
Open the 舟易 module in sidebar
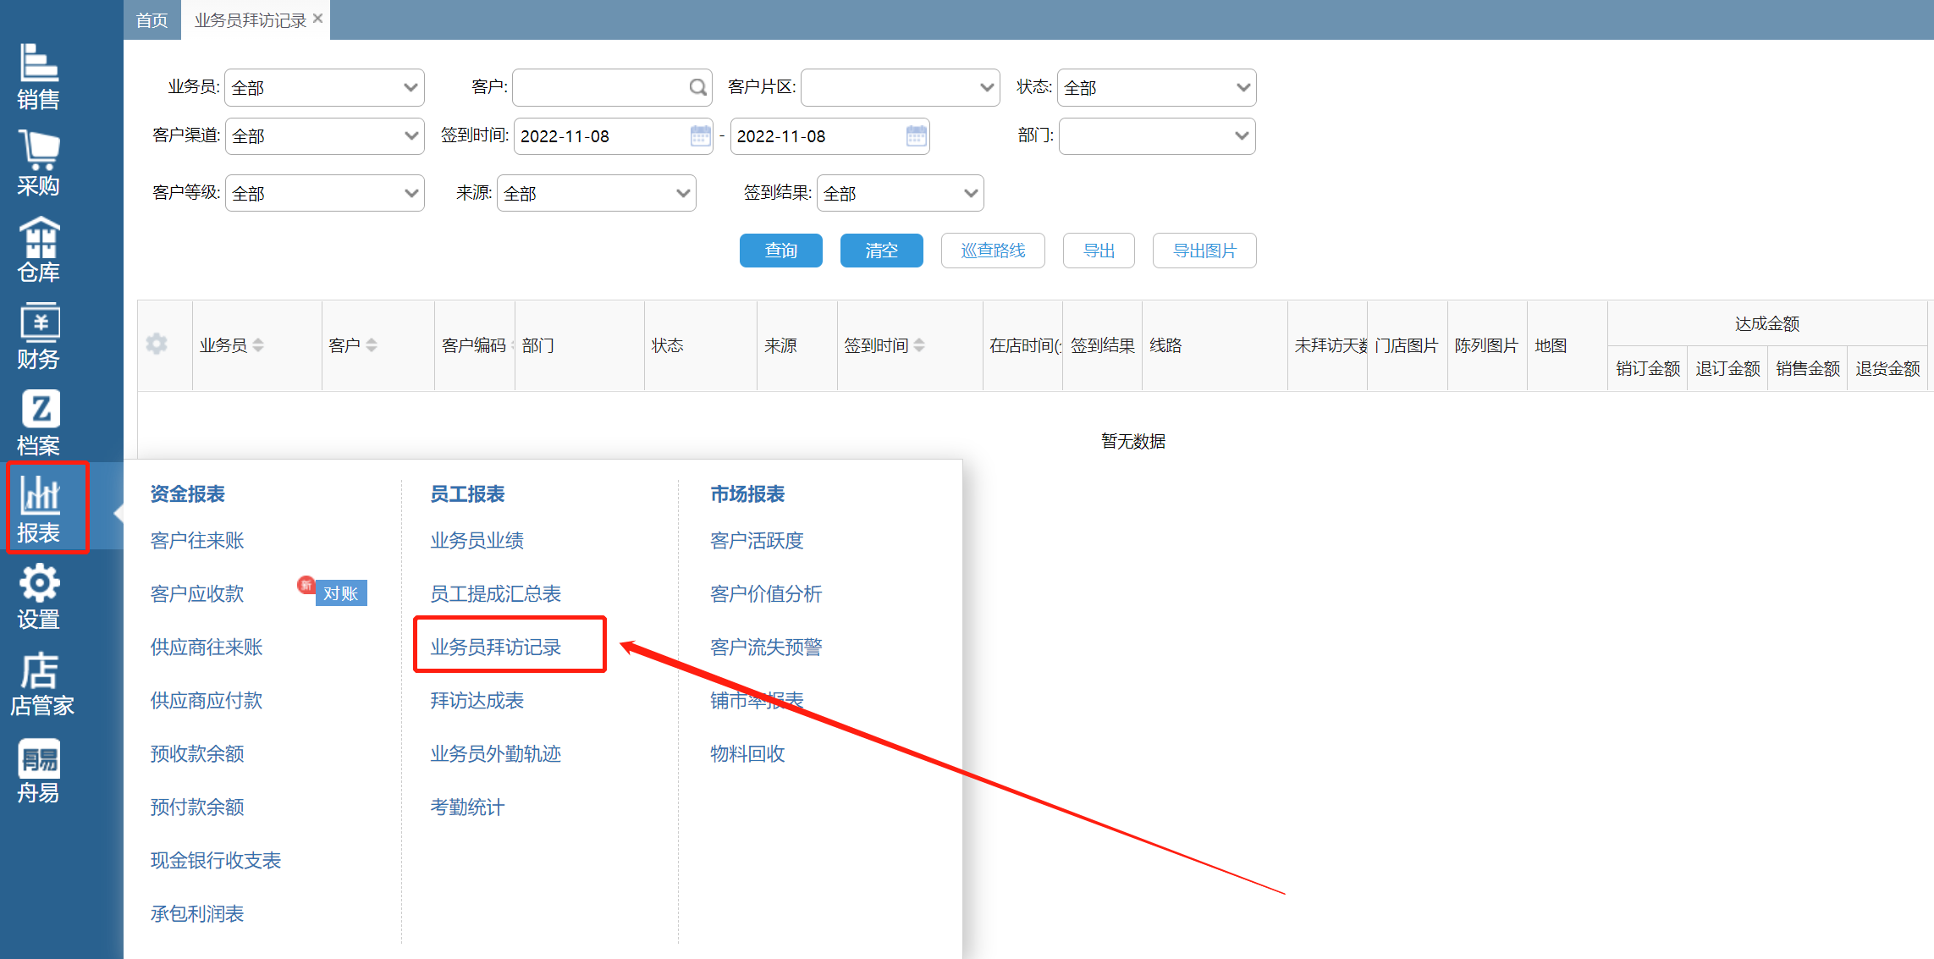(39, 771)
